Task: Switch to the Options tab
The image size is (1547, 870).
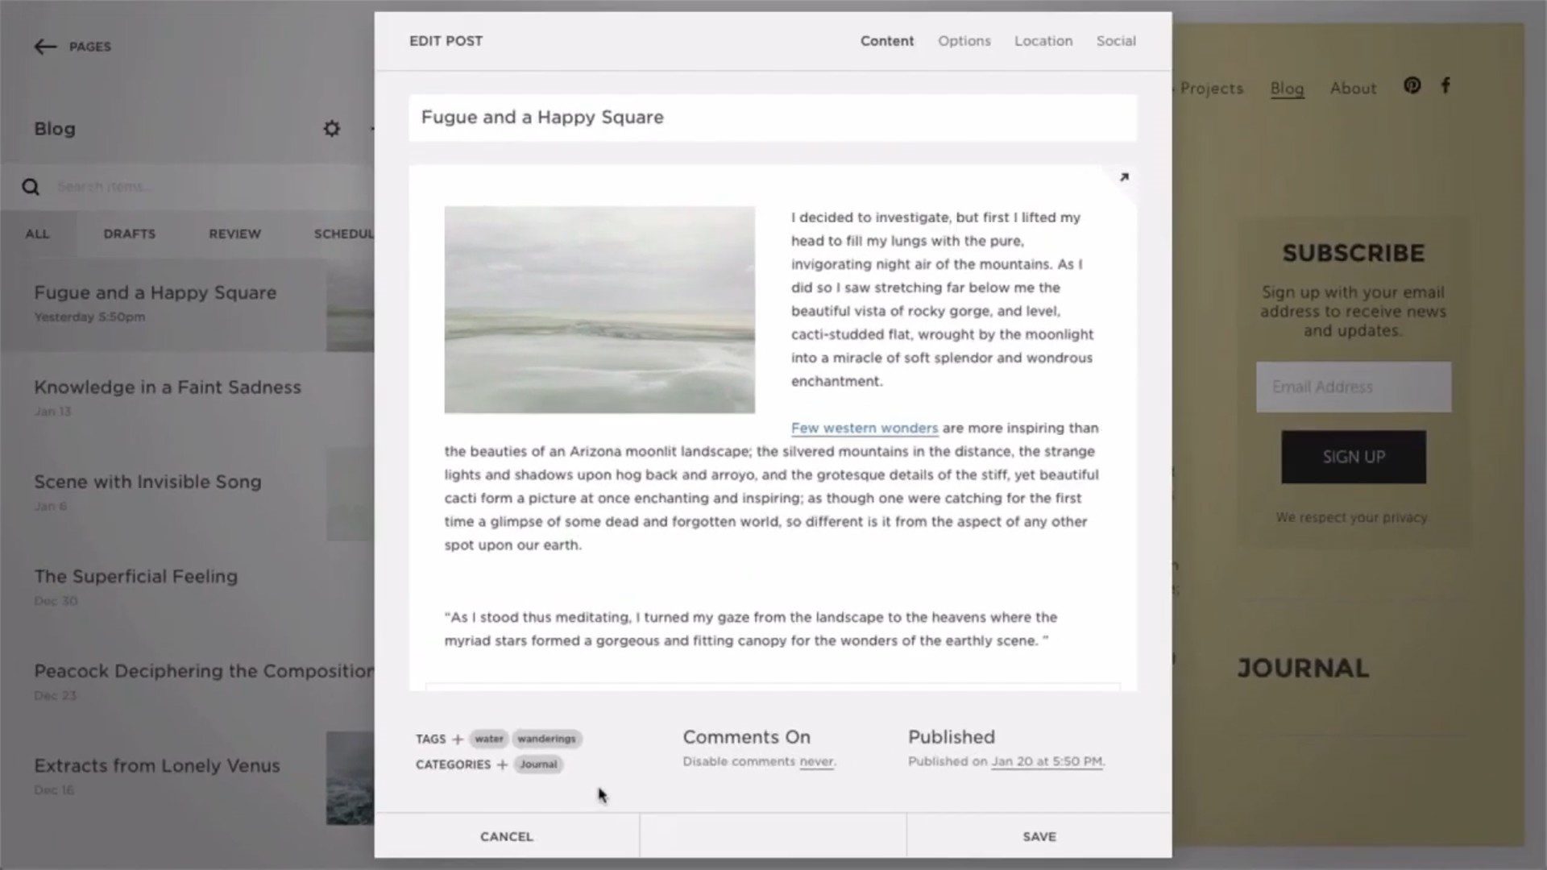Action: tap(964, 40)
